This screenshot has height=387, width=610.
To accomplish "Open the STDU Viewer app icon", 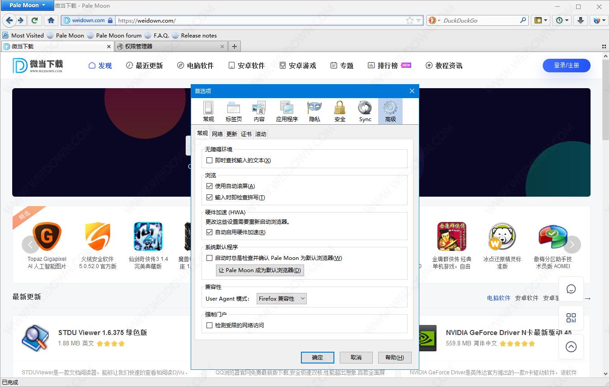I will coord(35,338).
